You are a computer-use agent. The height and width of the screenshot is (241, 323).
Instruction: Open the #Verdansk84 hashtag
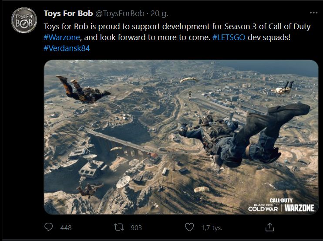67,48
